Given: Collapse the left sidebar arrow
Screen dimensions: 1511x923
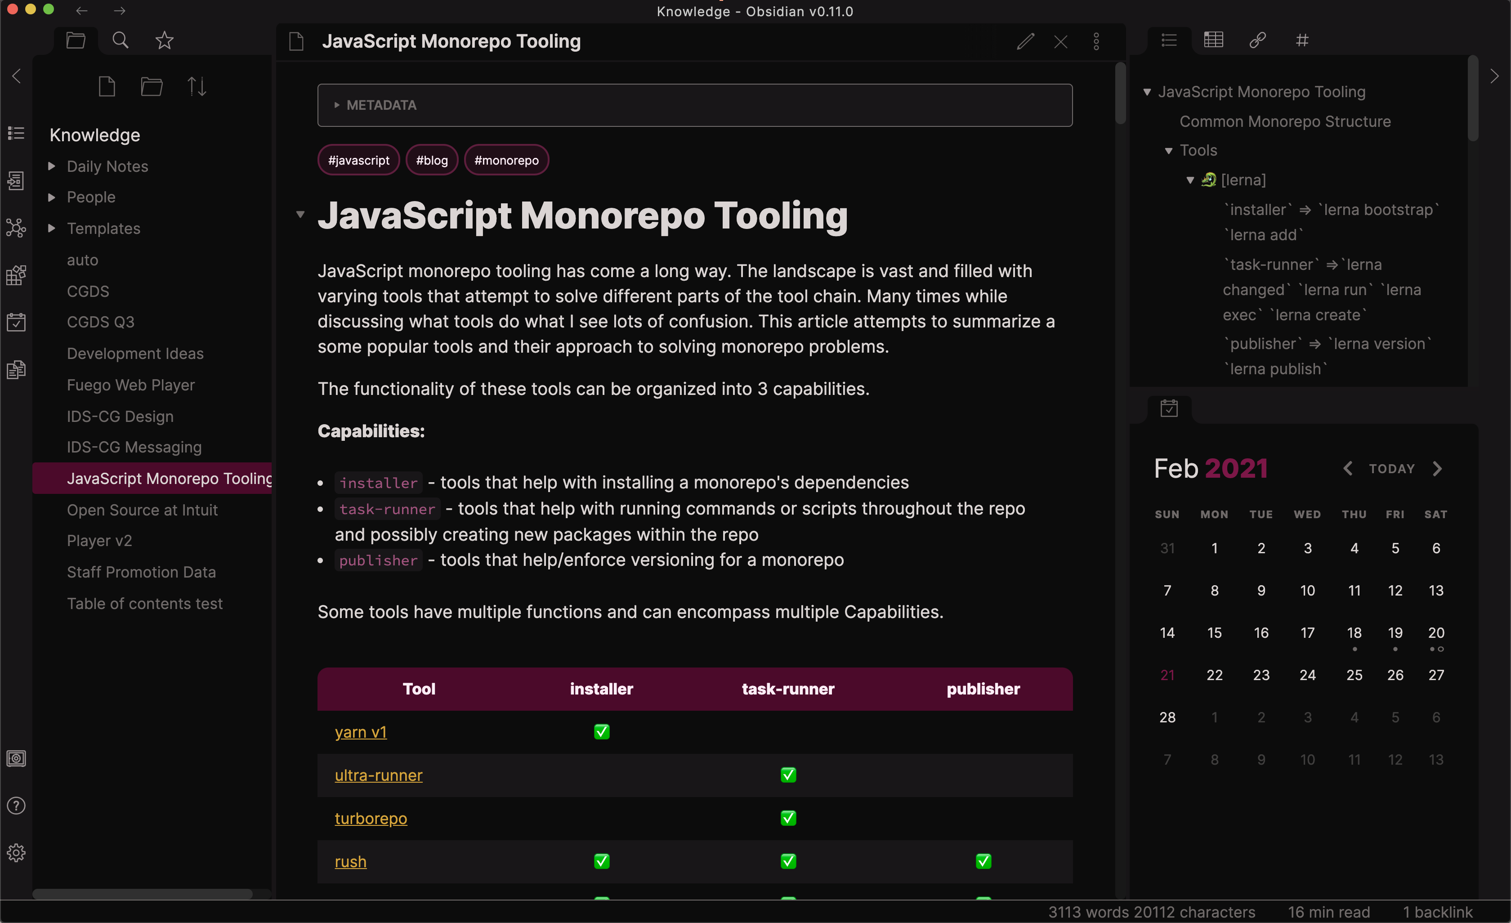Looking at the screenshot, I should [17, 76].
